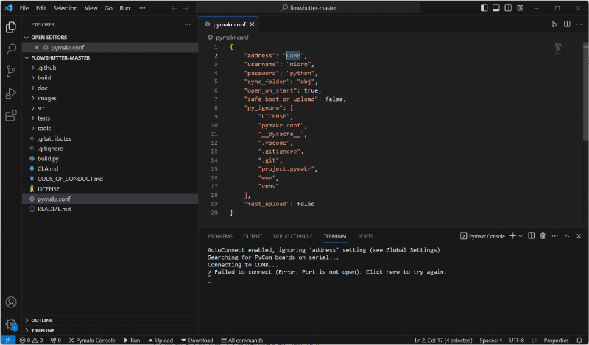Screen dimensions: 589x345
Task: Expand the OUTLINE section
Action: (43, 320)
